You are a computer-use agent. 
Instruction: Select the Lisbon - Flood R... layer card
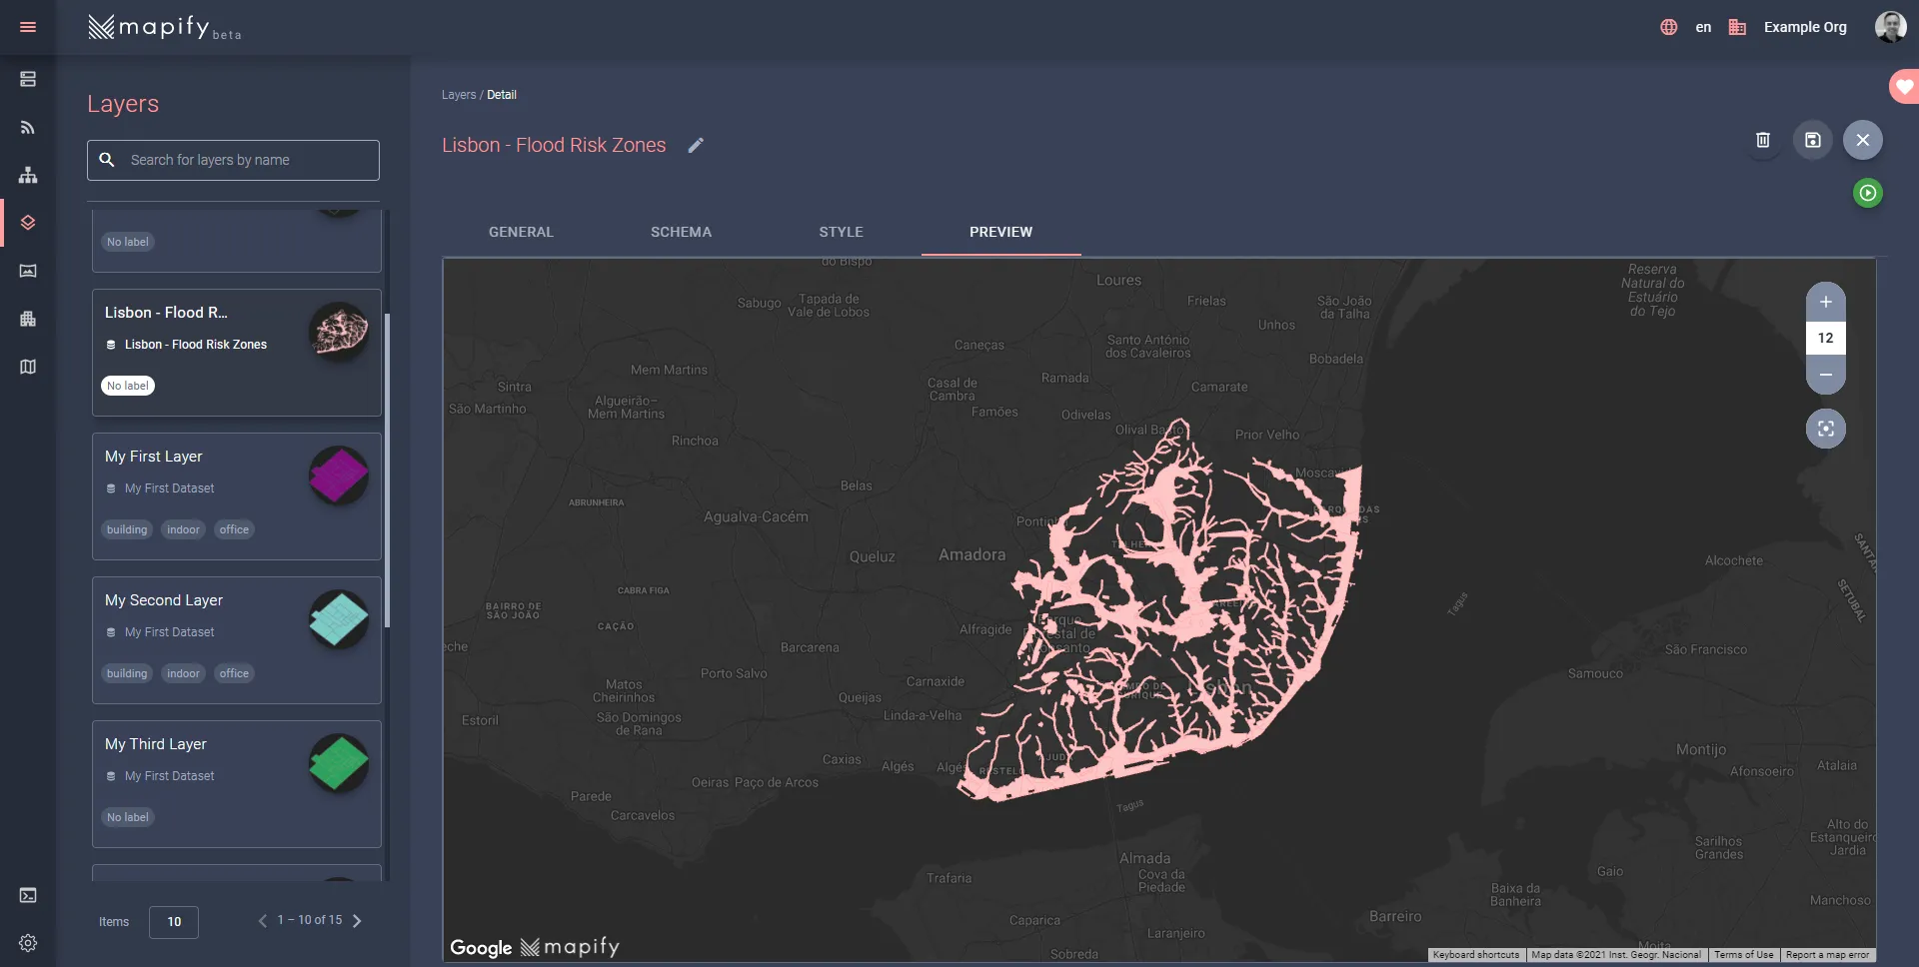[x=237, y=353]
